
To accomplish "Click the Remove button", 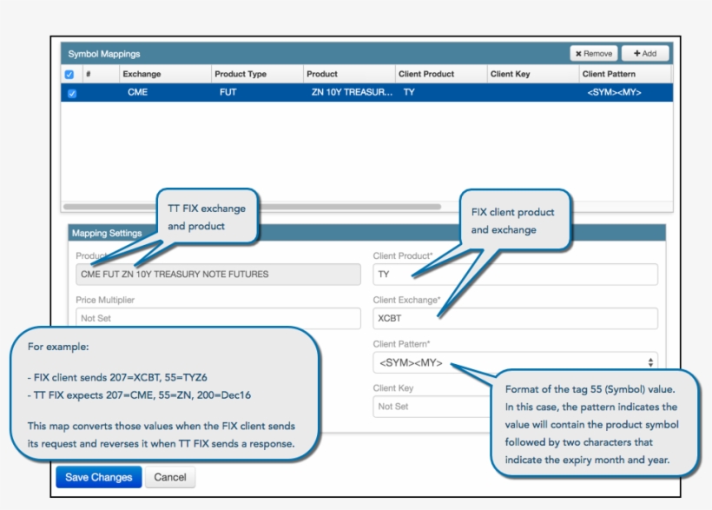I will coord(594,54).
